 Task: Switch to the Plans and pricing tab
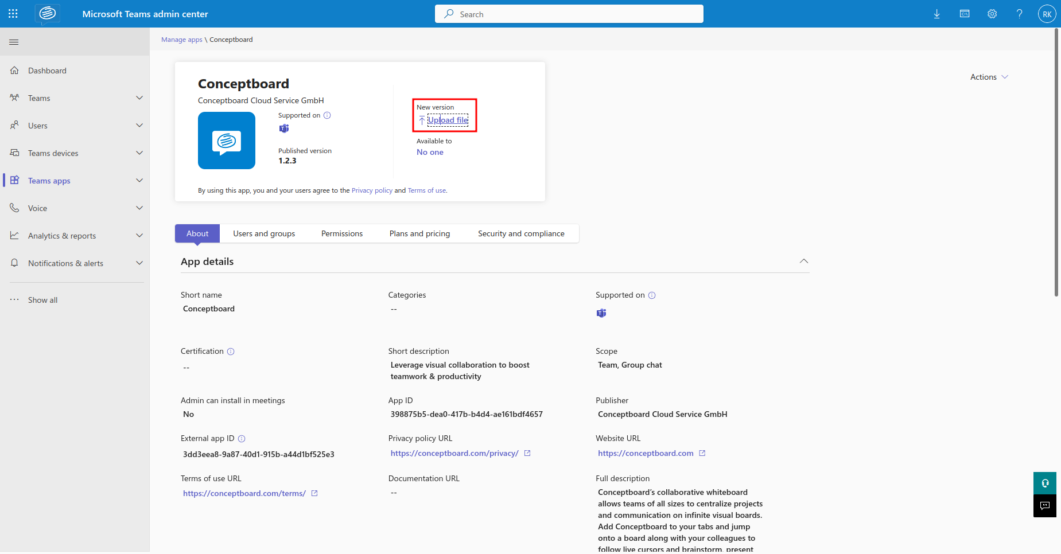419,233
